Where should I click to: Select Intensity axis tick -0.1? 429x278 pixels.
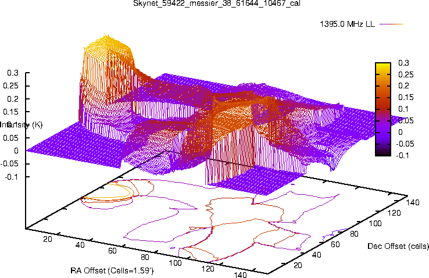tap(12, 177)
